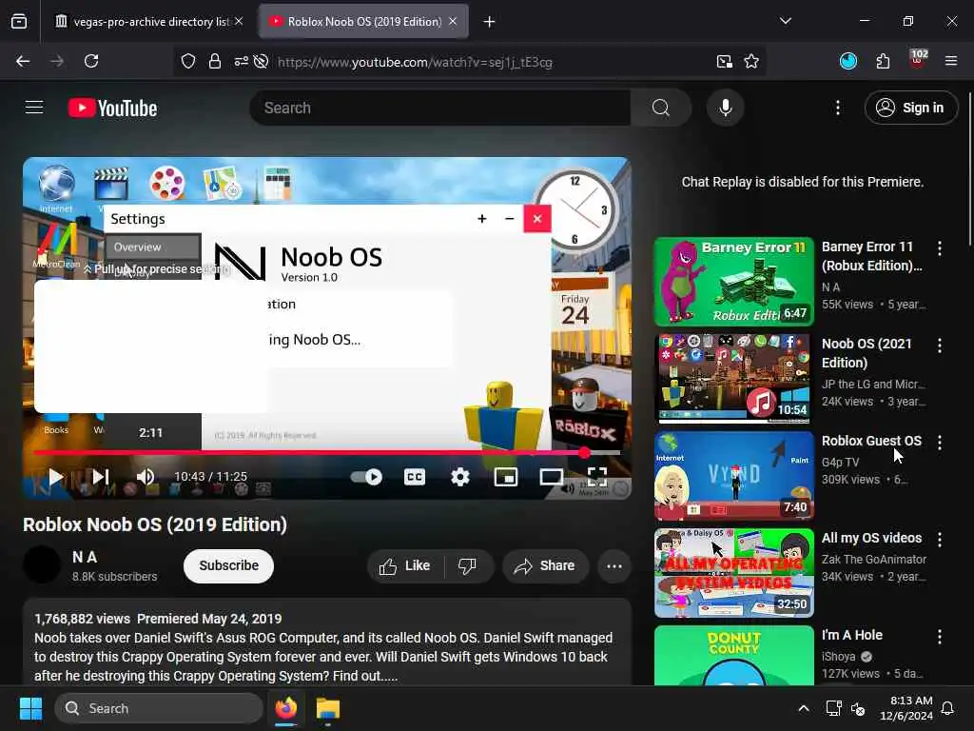Open Noob OS (2021 Edition) video title

[x=867, y=353]
